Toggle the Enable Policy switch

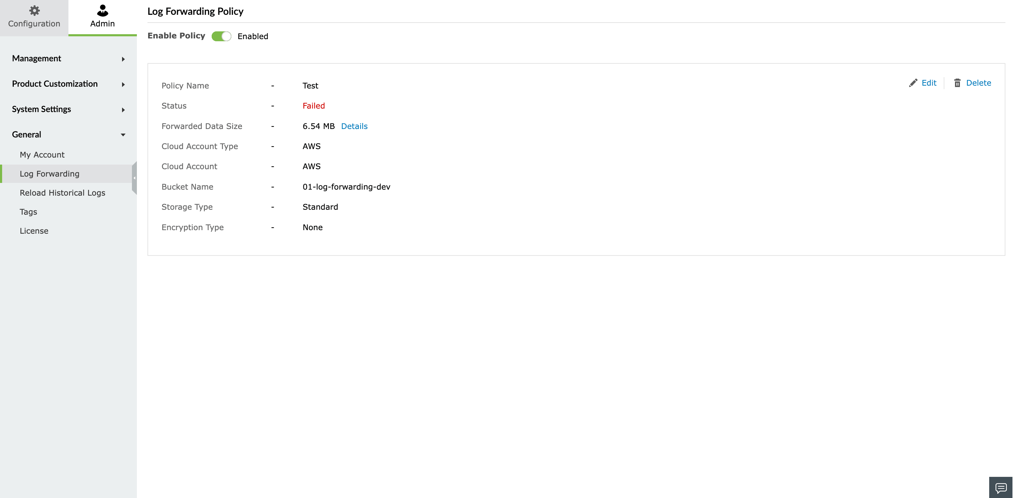tap(221, 36)
